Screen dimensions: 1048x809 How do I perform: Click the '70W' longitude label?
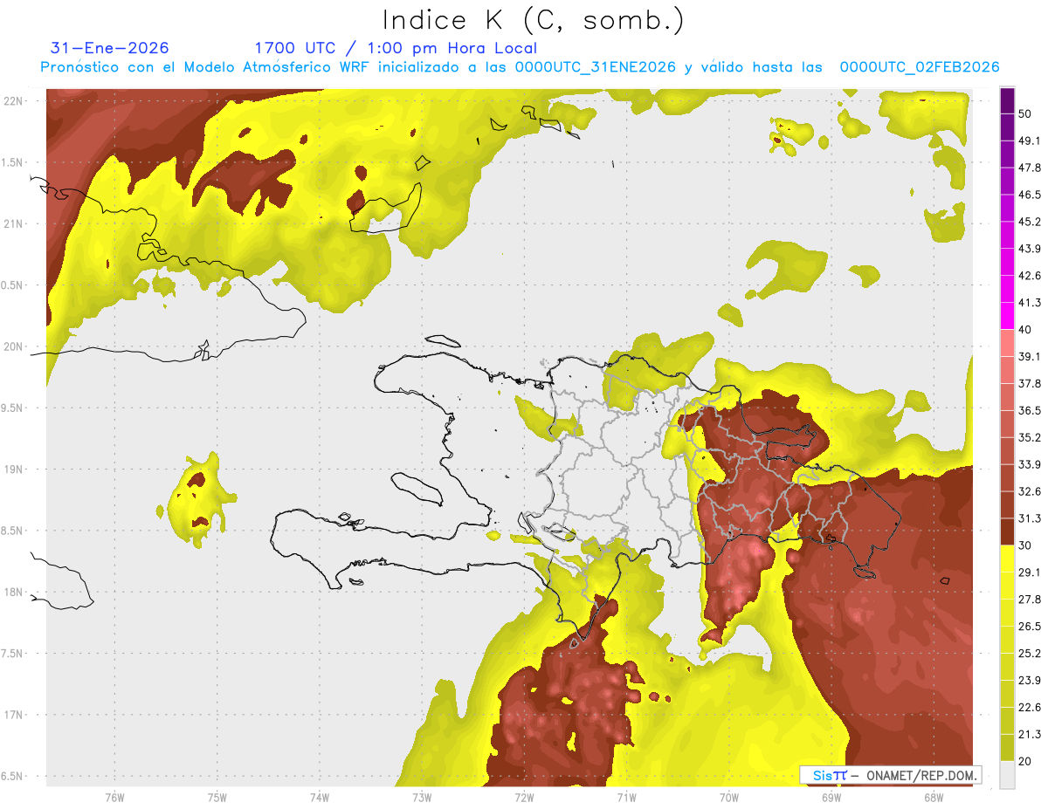click(729, 797)
